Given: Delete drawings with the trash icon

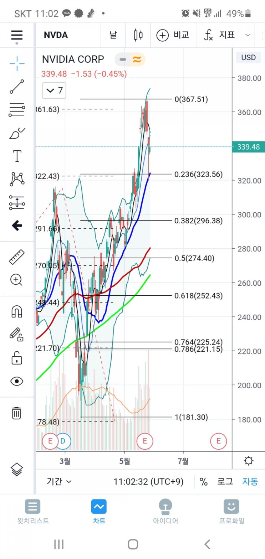Looking at the screenshot, I should (x=17, y=413).
